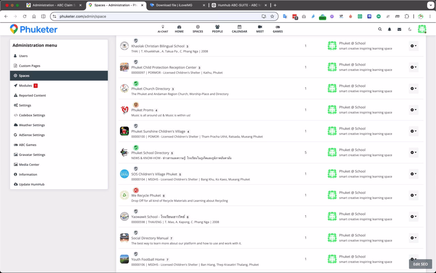436x273 pixels.
Task: Open Reported Content admin section
Action: click(59, 96)
